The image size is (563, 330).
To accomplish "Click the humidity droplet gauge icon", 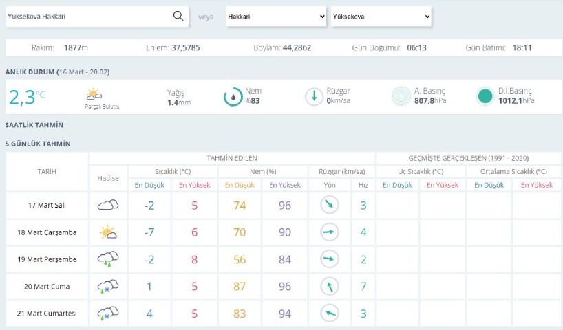I will coord(233,97).
